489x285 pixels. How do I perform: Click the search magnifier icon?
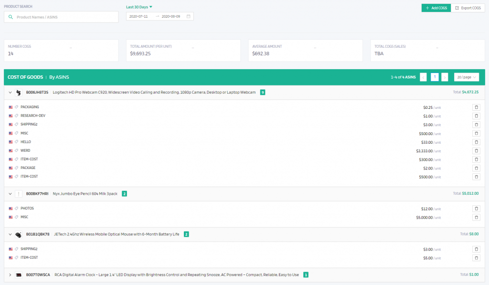pyautogui.click(x=11, y=17)
